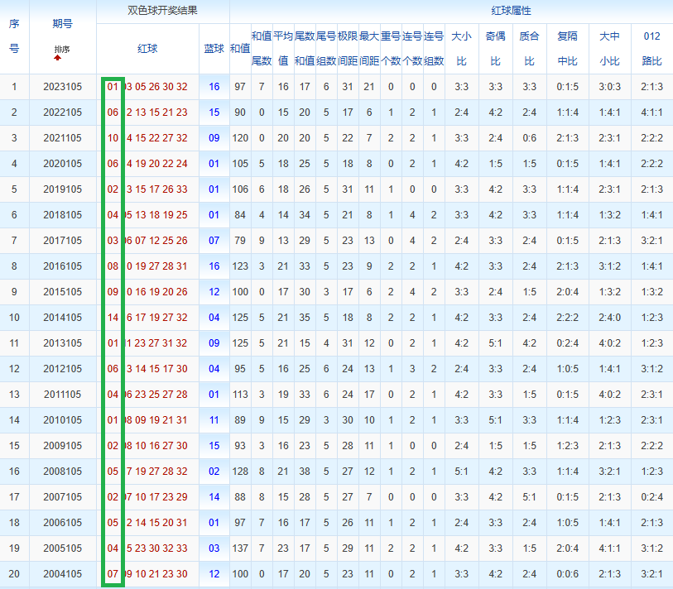Open issue number 2016105
Viewport: 673px width, 589px height.
(x=63, y=266)
